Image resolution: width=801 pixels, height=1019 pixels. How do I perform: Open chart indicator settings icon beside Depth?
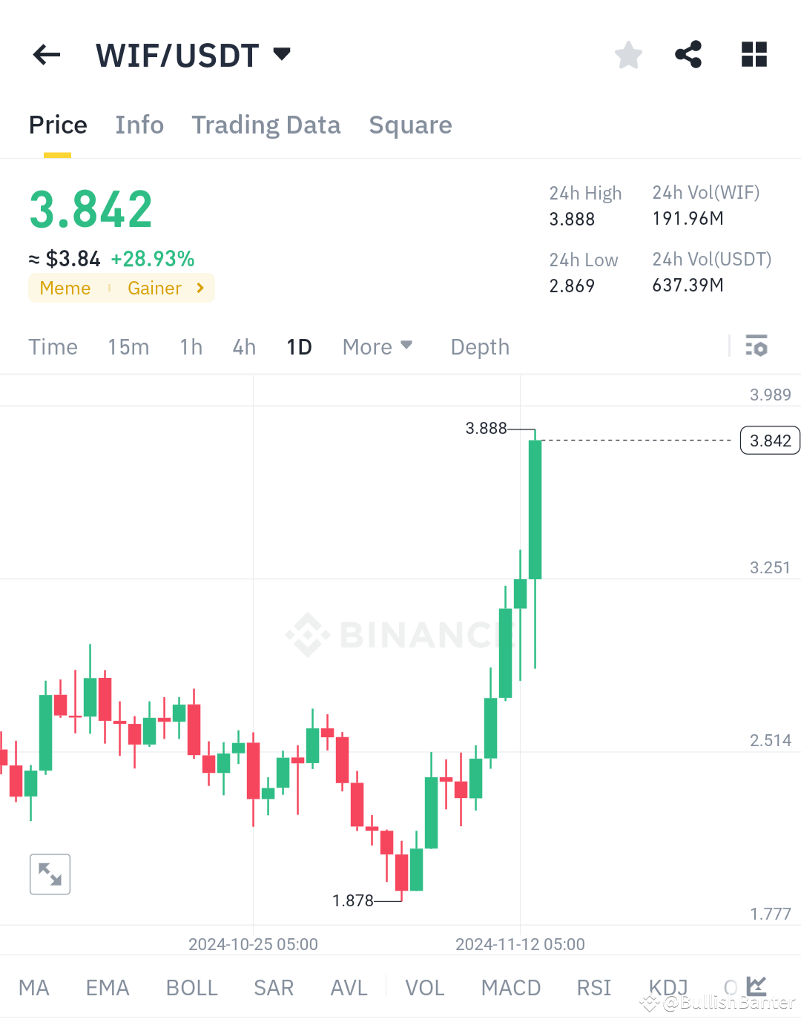click(756, 346)
